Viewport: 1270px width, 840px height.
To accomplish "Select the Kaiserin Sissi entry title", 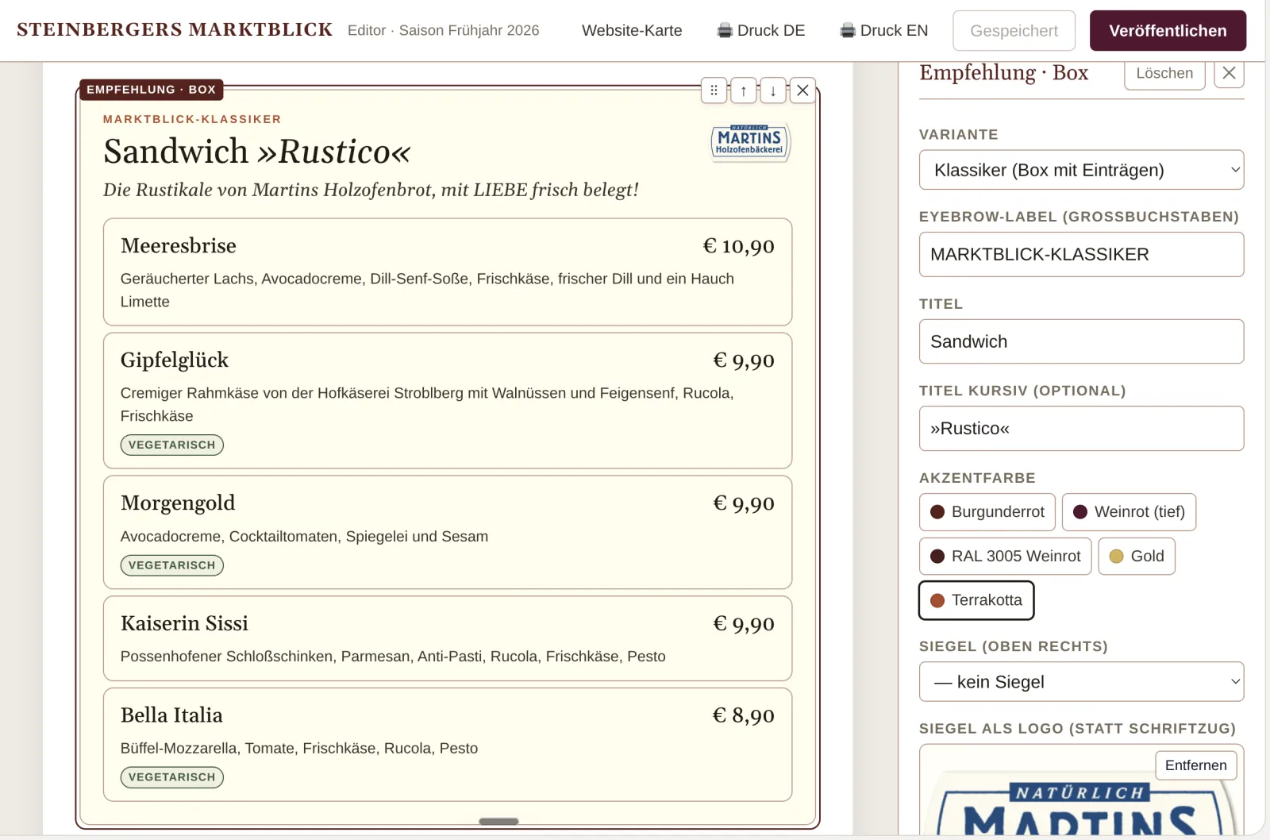I will coord(184,623).
